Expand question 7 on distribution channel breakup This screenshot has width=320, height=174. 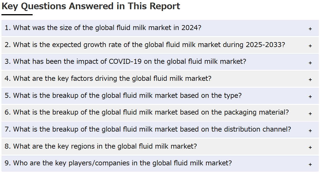160,130
